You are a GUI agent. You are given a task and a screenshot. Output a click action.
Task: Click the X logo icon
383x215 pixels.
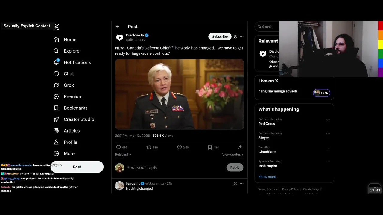pos(57,27)
